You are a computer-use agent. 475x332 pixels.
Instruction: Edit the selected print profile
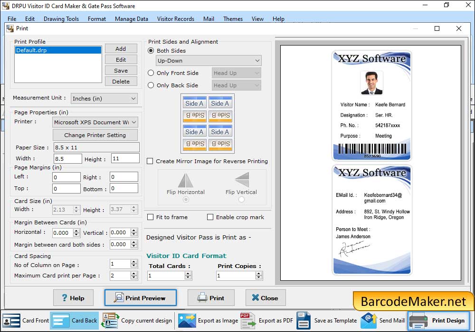click(x=121, y=60)
